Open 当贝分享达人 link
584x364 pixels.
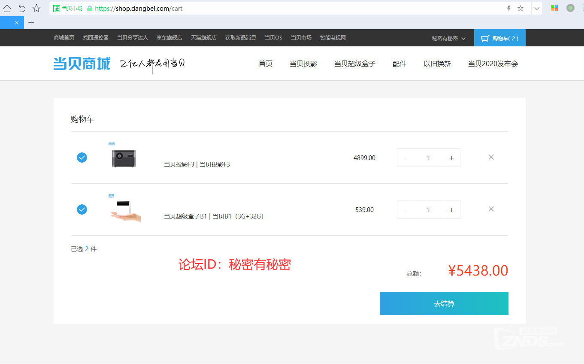(x=133, y=38)
